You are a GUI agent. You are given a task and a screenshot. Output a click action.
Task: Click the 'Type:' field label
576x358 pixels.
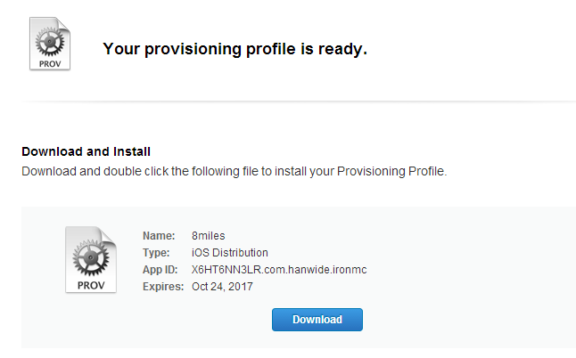[158, 253]
